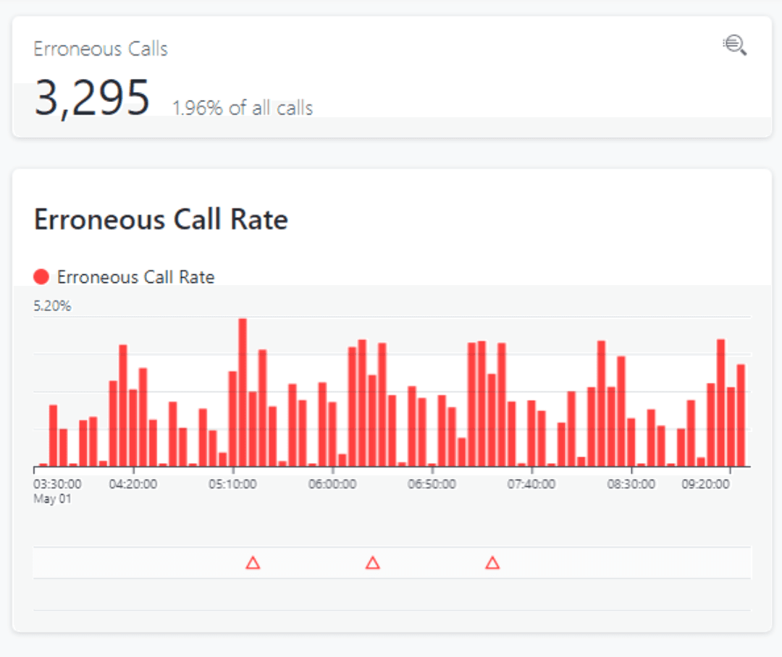Image resolution: width=782 pixels, height=657 pixels.
Task: Select the tallest bar in the chart
Action: click(x=243, y=391)
